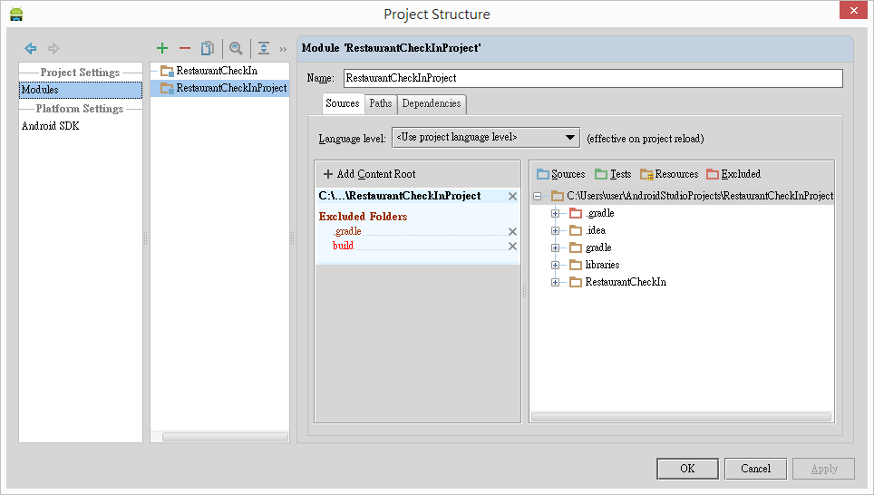Click the magnifier find icon in toolbar
Viewport: 874px width, 495px height.
click(x=236, y=48)
